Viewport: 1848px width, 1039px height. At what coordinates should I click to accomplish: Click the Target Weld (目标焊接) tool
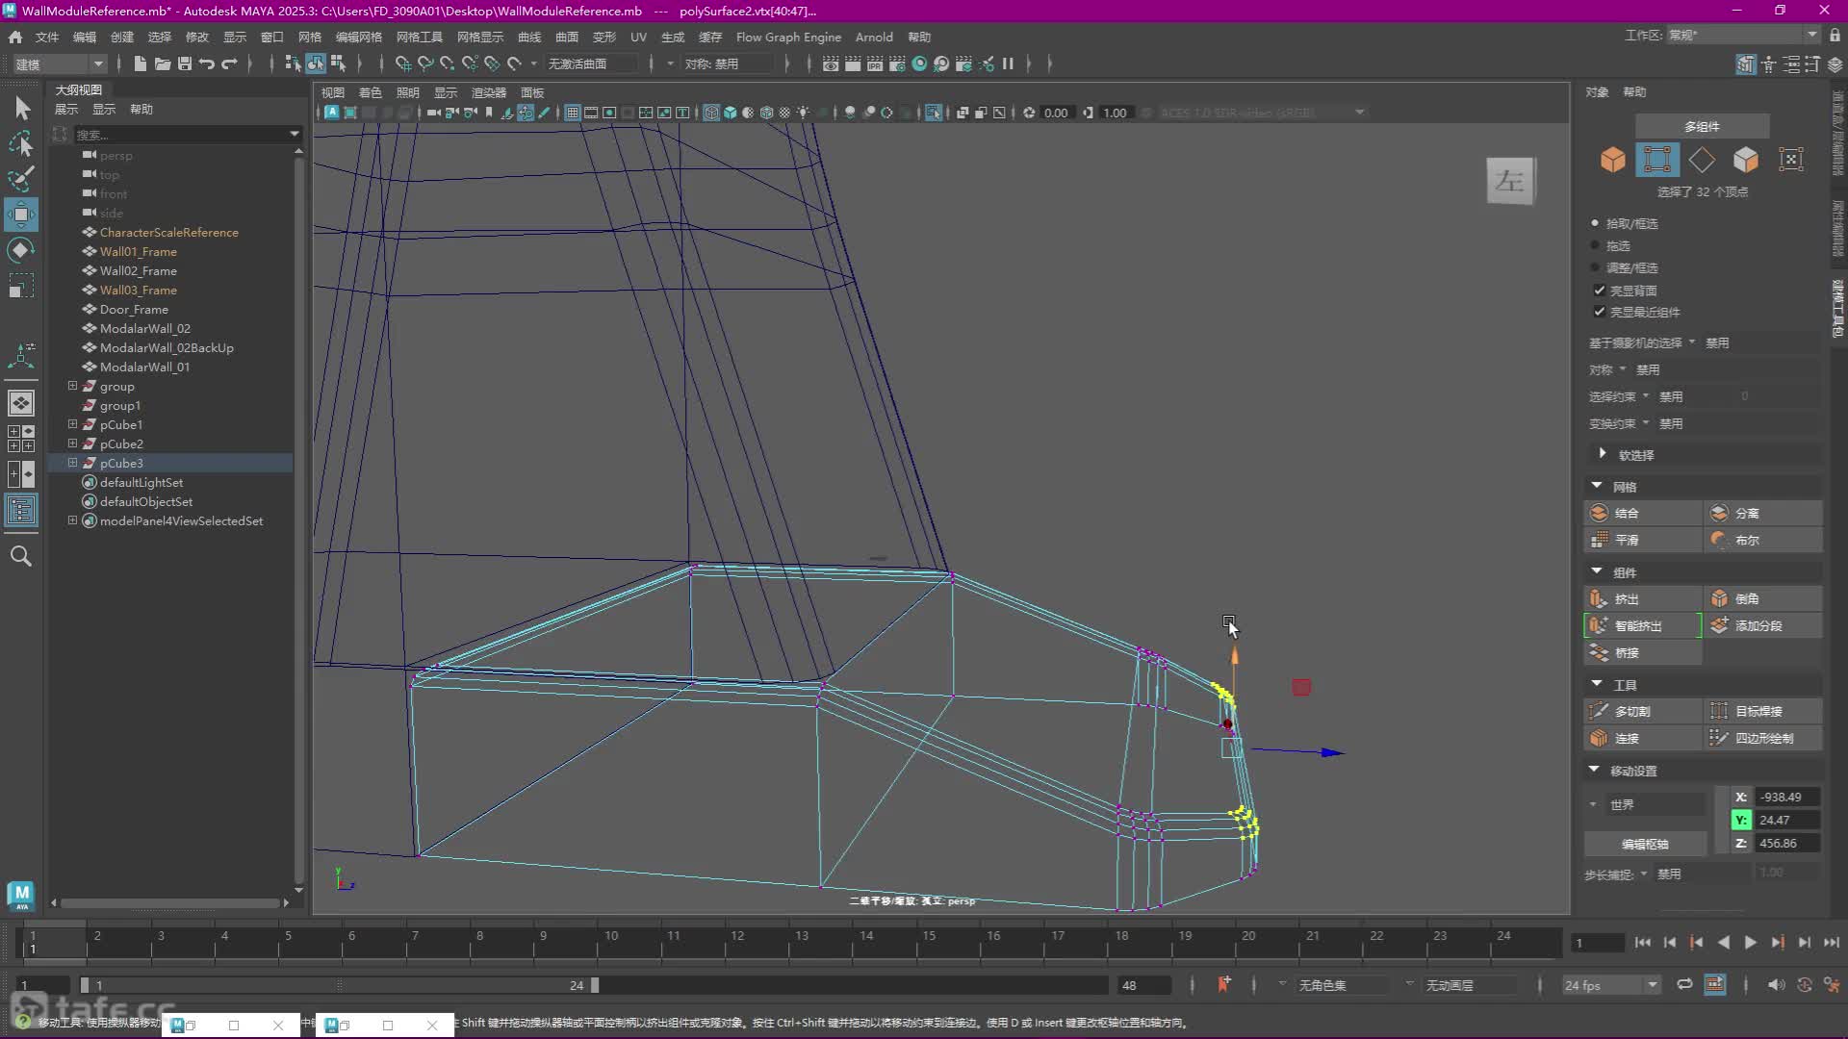[x=1758, y=711]
